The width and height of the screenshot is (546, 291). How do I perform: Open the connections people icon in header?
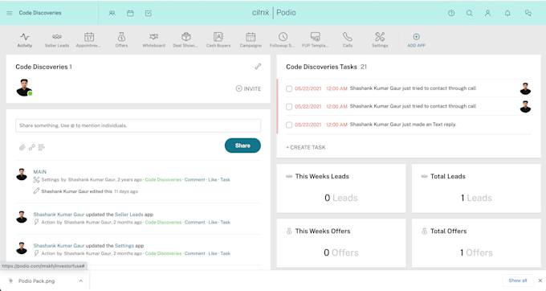(112, 13)
